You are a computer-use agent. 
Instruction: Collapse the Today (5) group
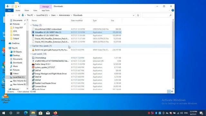coord(31,25)
